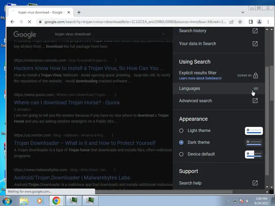Viewport: 275px width, 206px height.
Task: Click the settings panel vertical scrollbar thumb
Action: [267, 121]
